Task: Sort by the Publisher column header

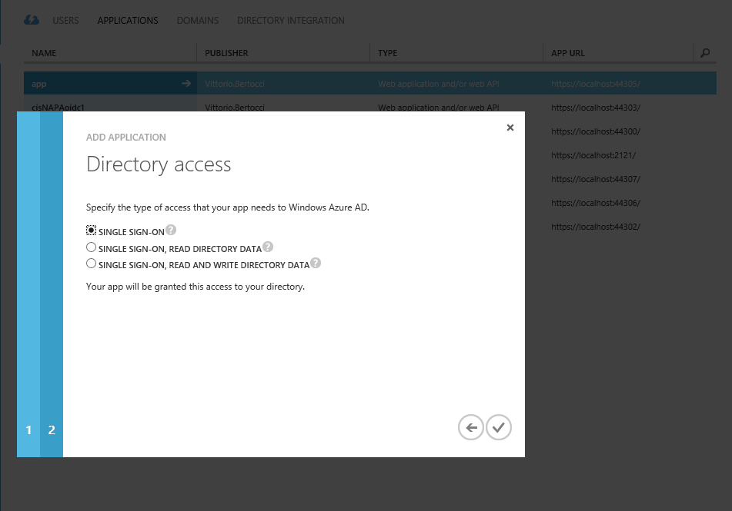Action: click(x=226, y=53)
